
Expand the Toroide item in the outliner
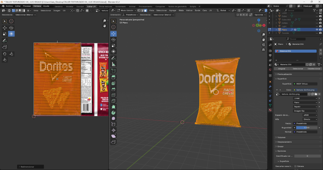pyautogui.click(x=276, y=33)
